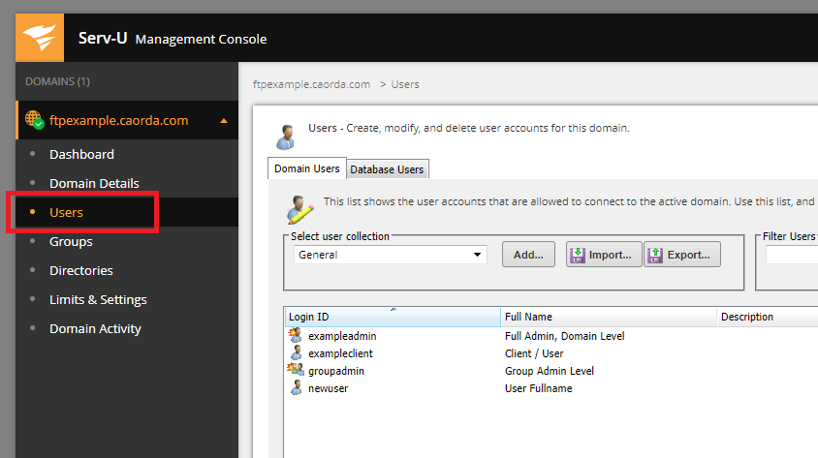The height and width of the screenshot is (458, 818).
Task: Click the 'User Fullname' cell
Action: click(538, 388)
